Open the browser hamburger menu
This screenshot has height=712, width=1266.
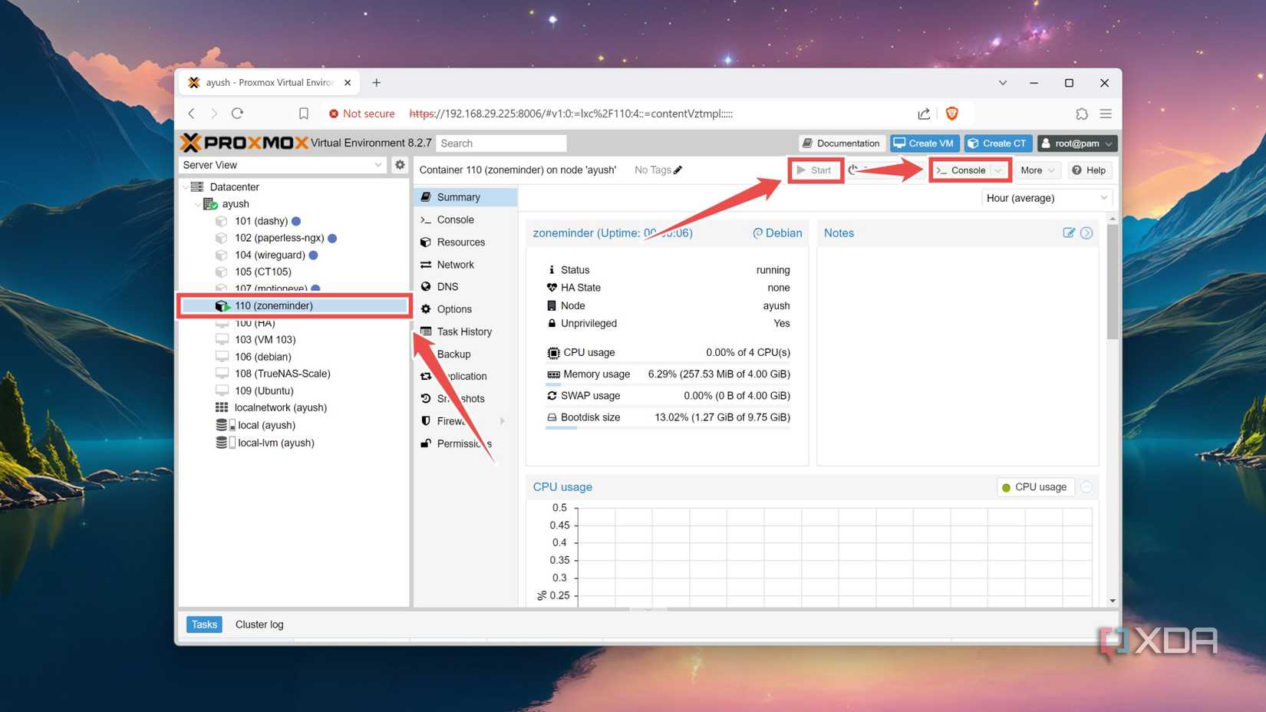point(1106,114)
